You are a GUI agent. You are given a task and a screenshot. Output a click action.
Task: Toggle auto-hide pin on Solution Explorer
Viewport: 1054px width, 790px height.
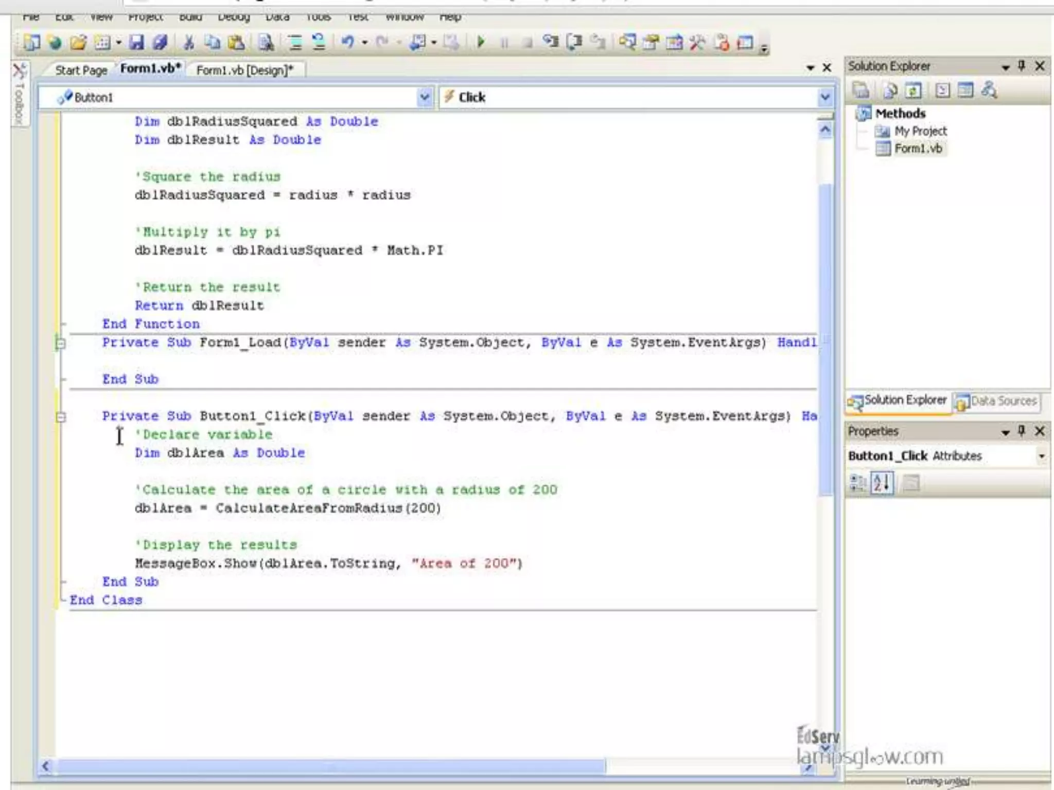1022,66
